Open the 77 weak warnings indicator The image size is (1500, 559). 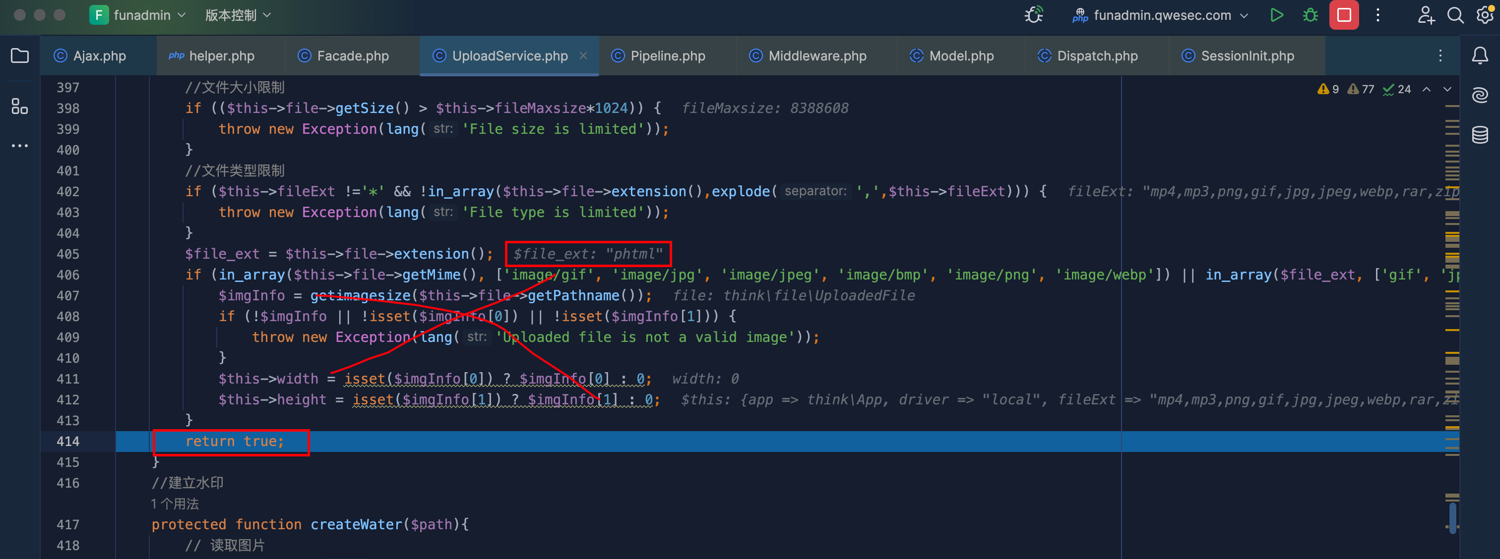pos(1361,89)
